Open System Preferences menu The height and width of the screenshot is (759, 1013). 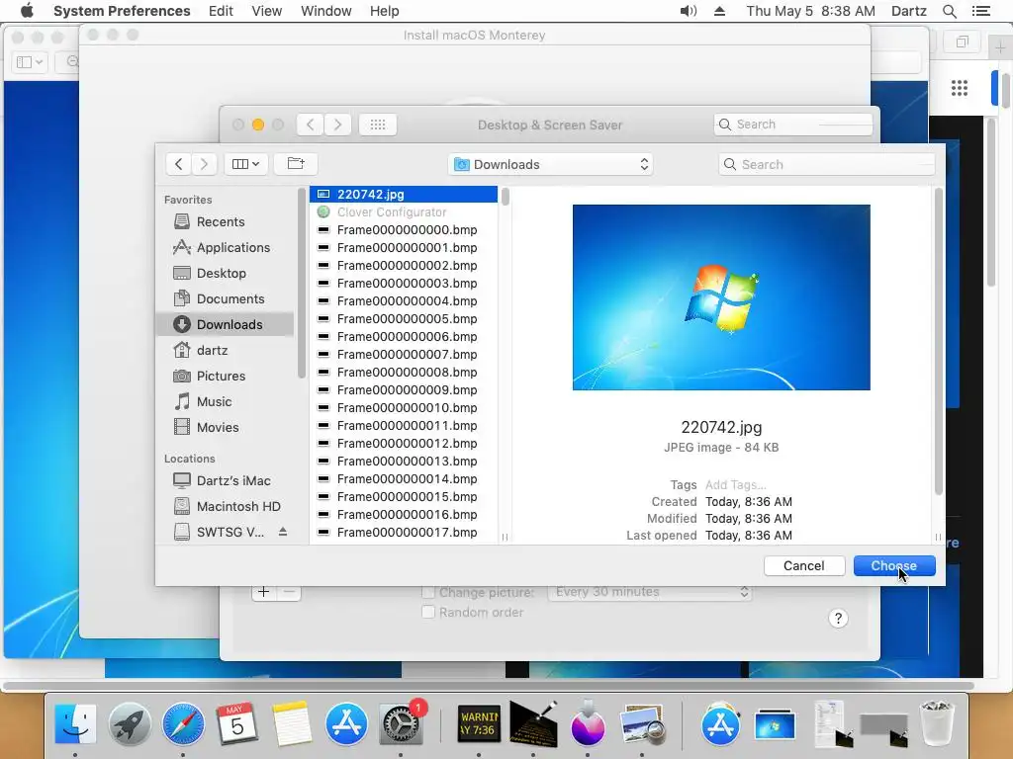122,11
